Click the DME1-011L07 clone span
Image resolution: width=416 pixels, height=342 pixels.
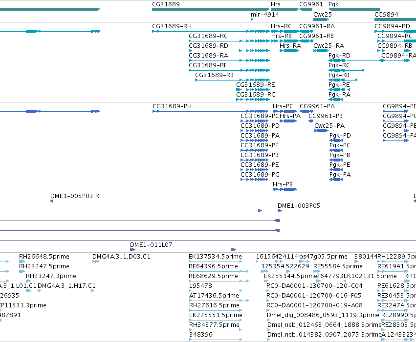(x=183, y=250)
